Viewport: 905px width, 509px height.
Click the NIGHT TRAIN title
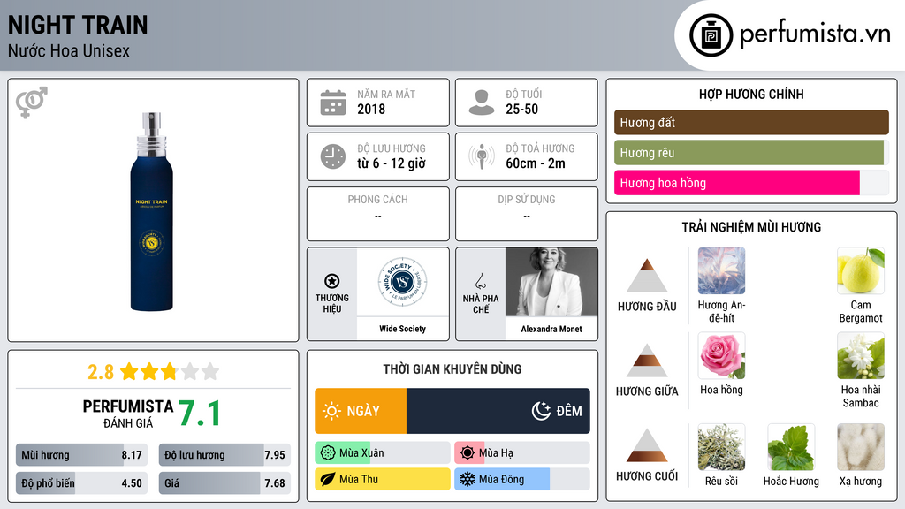[78, 25]
